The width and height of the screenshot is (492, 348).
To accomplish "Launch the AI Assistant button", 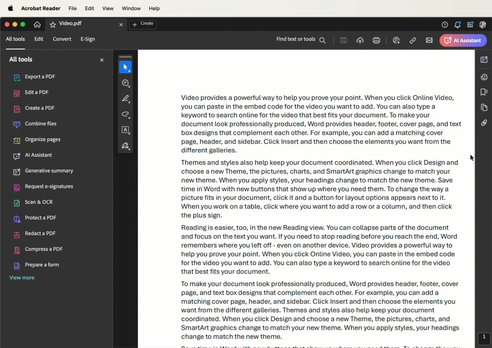I will click(463, 40).
